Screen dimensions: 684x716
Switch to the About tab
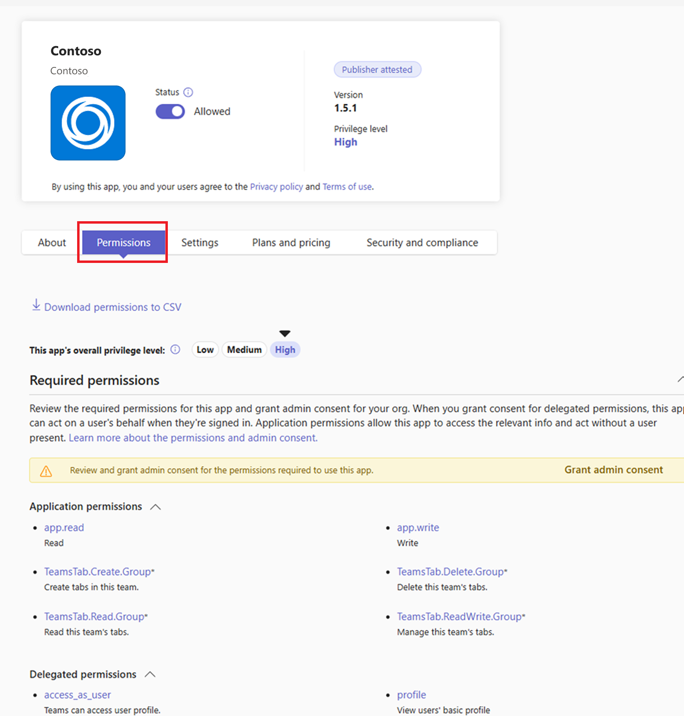point(51,242)
